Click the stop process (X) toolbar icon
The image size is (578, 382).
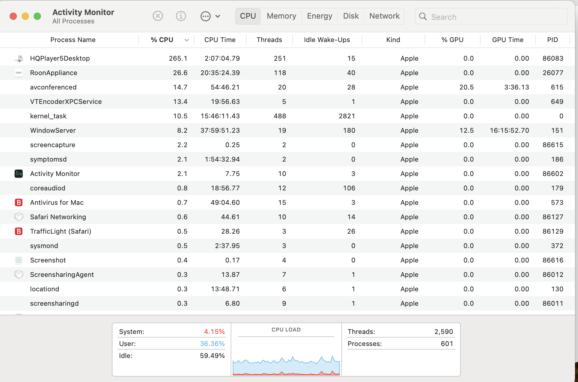point(158,16)
